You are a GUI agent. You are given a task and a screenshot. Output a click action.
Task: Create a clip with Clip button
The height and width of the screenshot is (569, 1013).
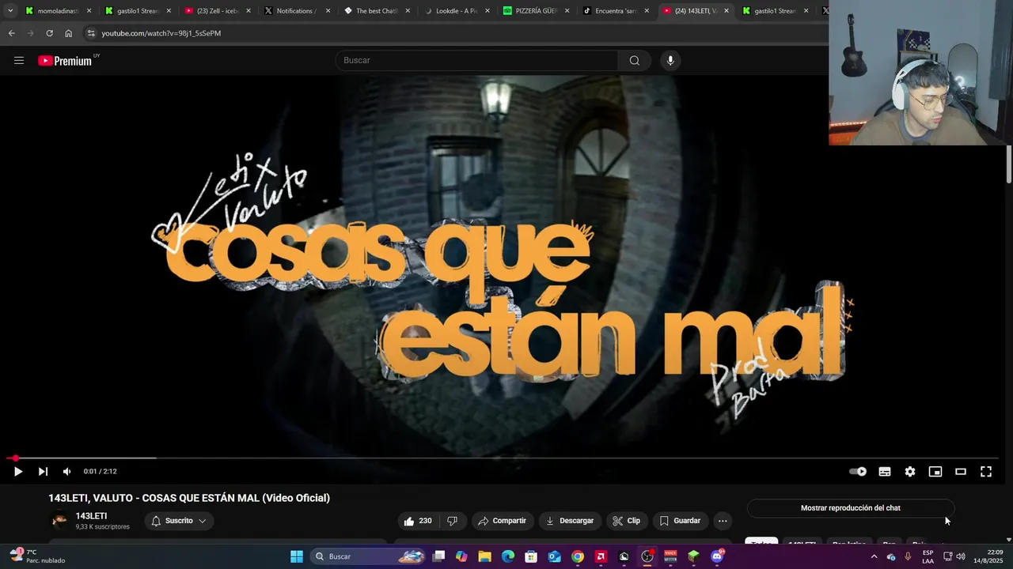pyautogui.click(x=627, y=521)
